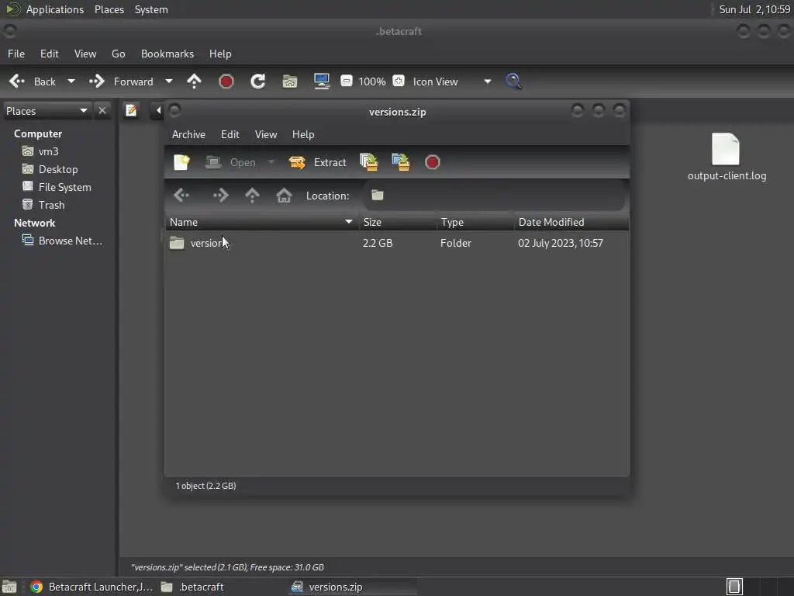Go up one level in archive

(252, 195)
